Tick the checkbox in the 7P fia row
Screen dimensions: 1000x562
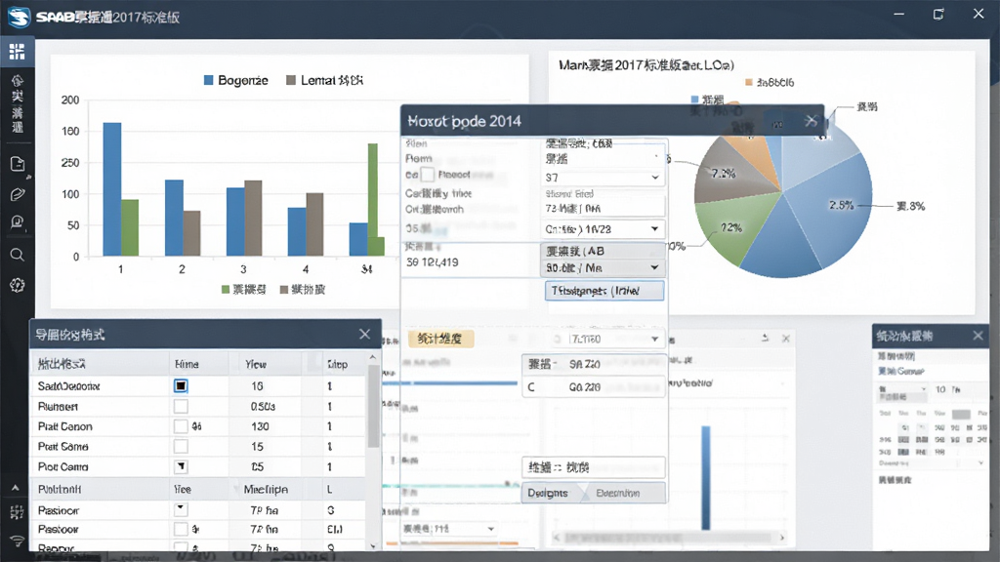pyautogui.click(x=181, y=529)
